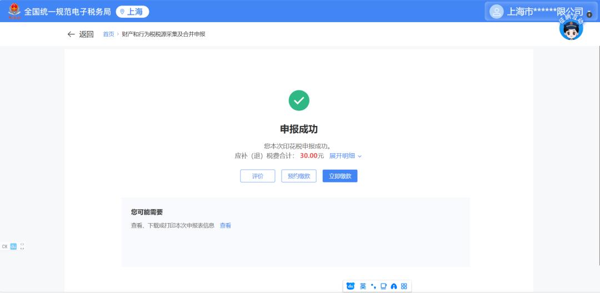Screen dimensions: 600x293
Task: Click the small blue du IME icon
Action: pos(13,246)
